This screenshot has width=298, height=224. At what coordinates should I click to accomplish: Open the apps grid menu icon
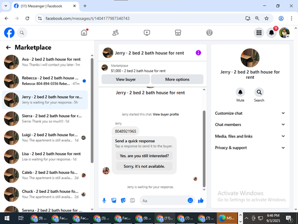click(x=259, y=33)
